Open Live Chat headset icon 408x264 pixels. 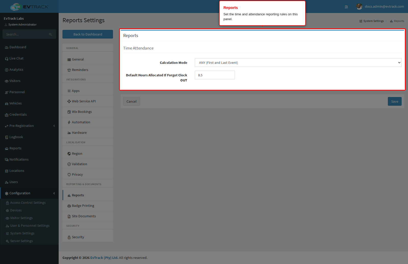[x=7, y=59]
